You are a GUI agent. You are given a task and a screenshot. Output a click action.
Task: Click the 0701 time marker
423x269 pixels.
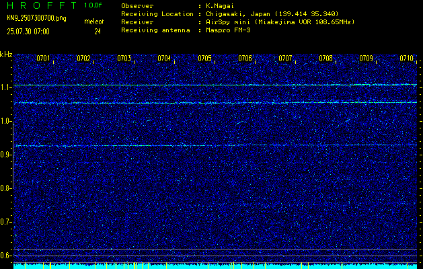[43, 59]
